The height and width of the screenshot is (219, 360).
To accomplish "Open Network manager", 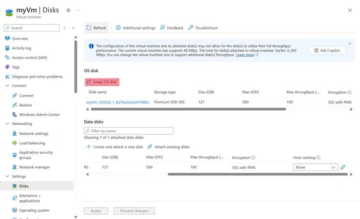I will point(34,167).
